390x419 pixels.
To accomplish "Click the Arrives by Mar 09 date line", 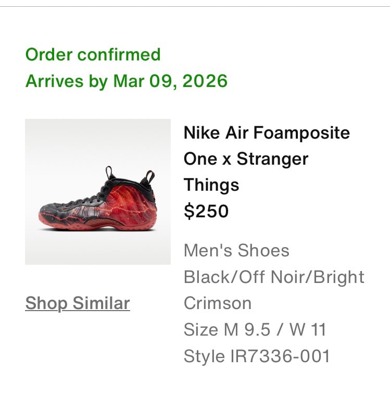I will (127, 81).
